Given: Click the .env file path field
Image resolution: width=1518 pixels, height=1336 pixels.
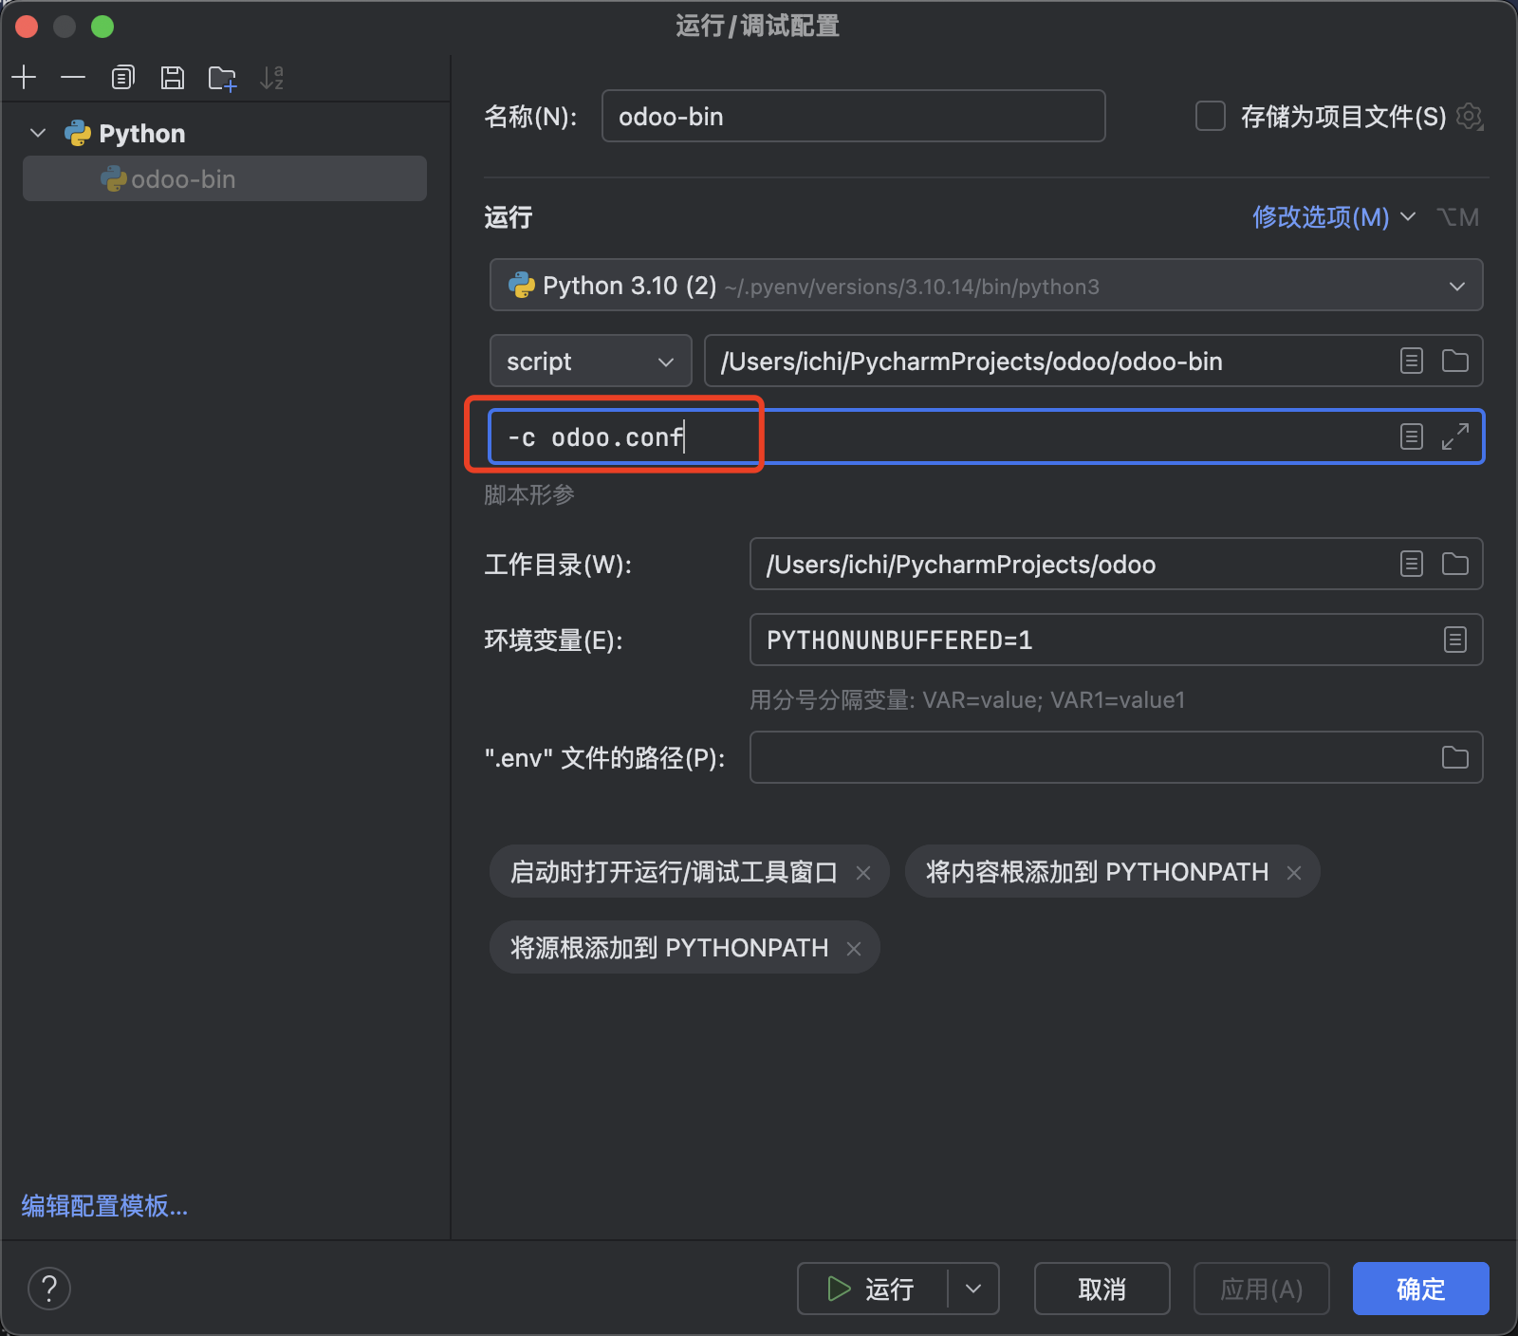Looking at the screenshot, I should (x=1091, y=757).
